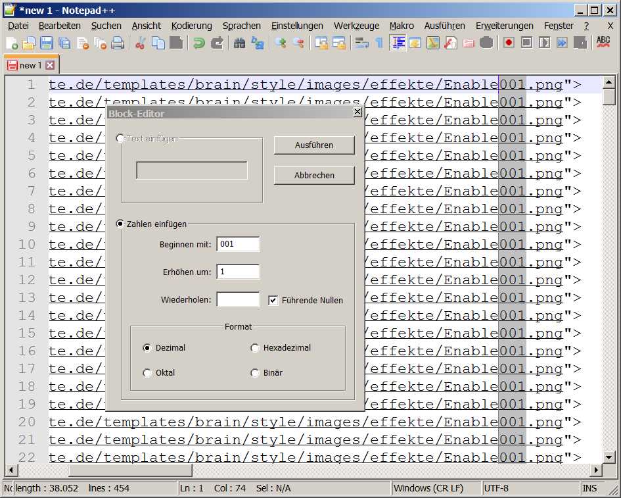Toggle ABC spell check icon
621x498 pixels.
pos(603,43)
